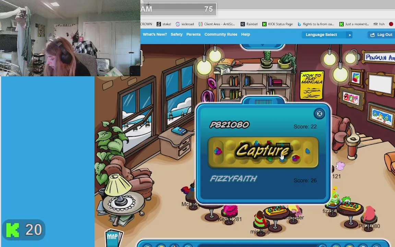The image size is (395, 247).
Task: Click the webcam feed thumbnail
Action: click(x=70, y=38)
